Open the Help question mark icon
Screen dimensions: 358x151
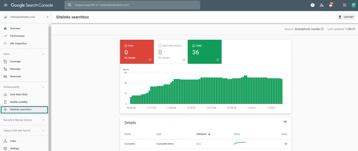[313, 5]
